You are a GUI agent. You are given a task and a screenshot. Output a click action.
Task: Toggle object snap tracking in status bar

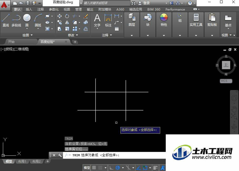coord(139,168)
